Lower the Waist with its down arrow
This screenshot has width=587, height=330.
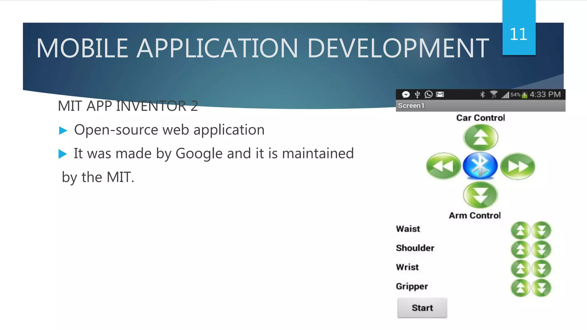tap(541, 230)
